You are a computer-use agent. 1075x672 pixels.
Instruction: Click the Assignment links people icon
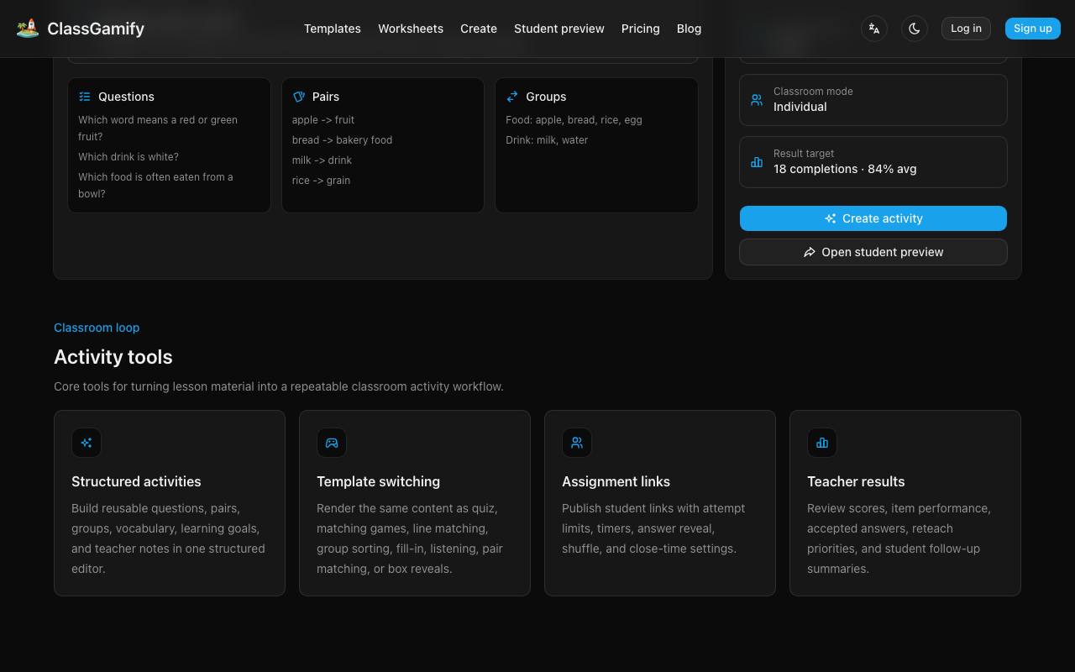click(x=577, y=443)
